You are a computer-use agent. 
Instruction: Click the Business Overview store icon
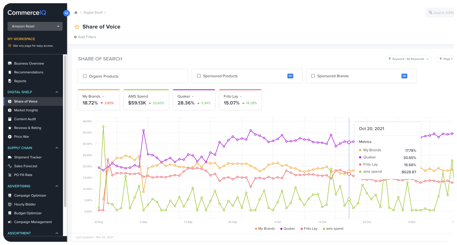point(10,64)
